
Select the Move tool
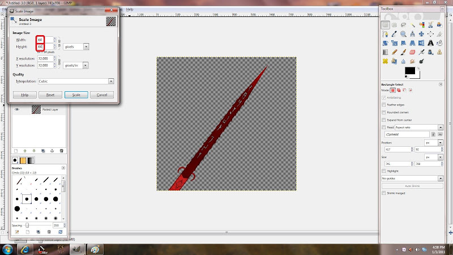[421, 34]
